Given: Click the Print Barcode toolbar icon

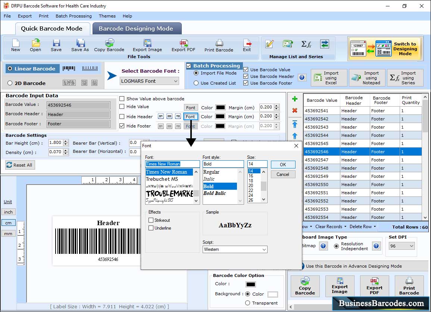Looking at the screenshot, I should [x=219, y=45].
